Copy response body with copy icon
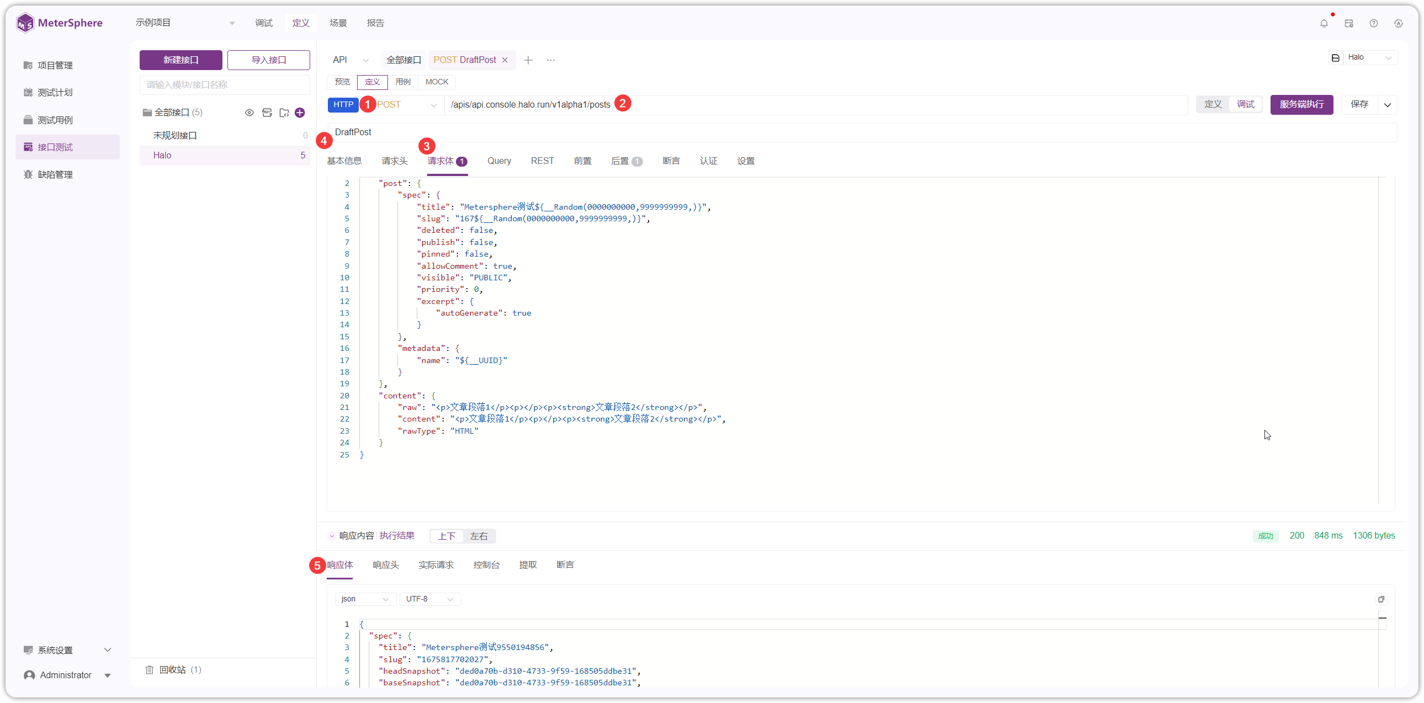Screen dimensions: 1424x703 (x=1381, y=599)
